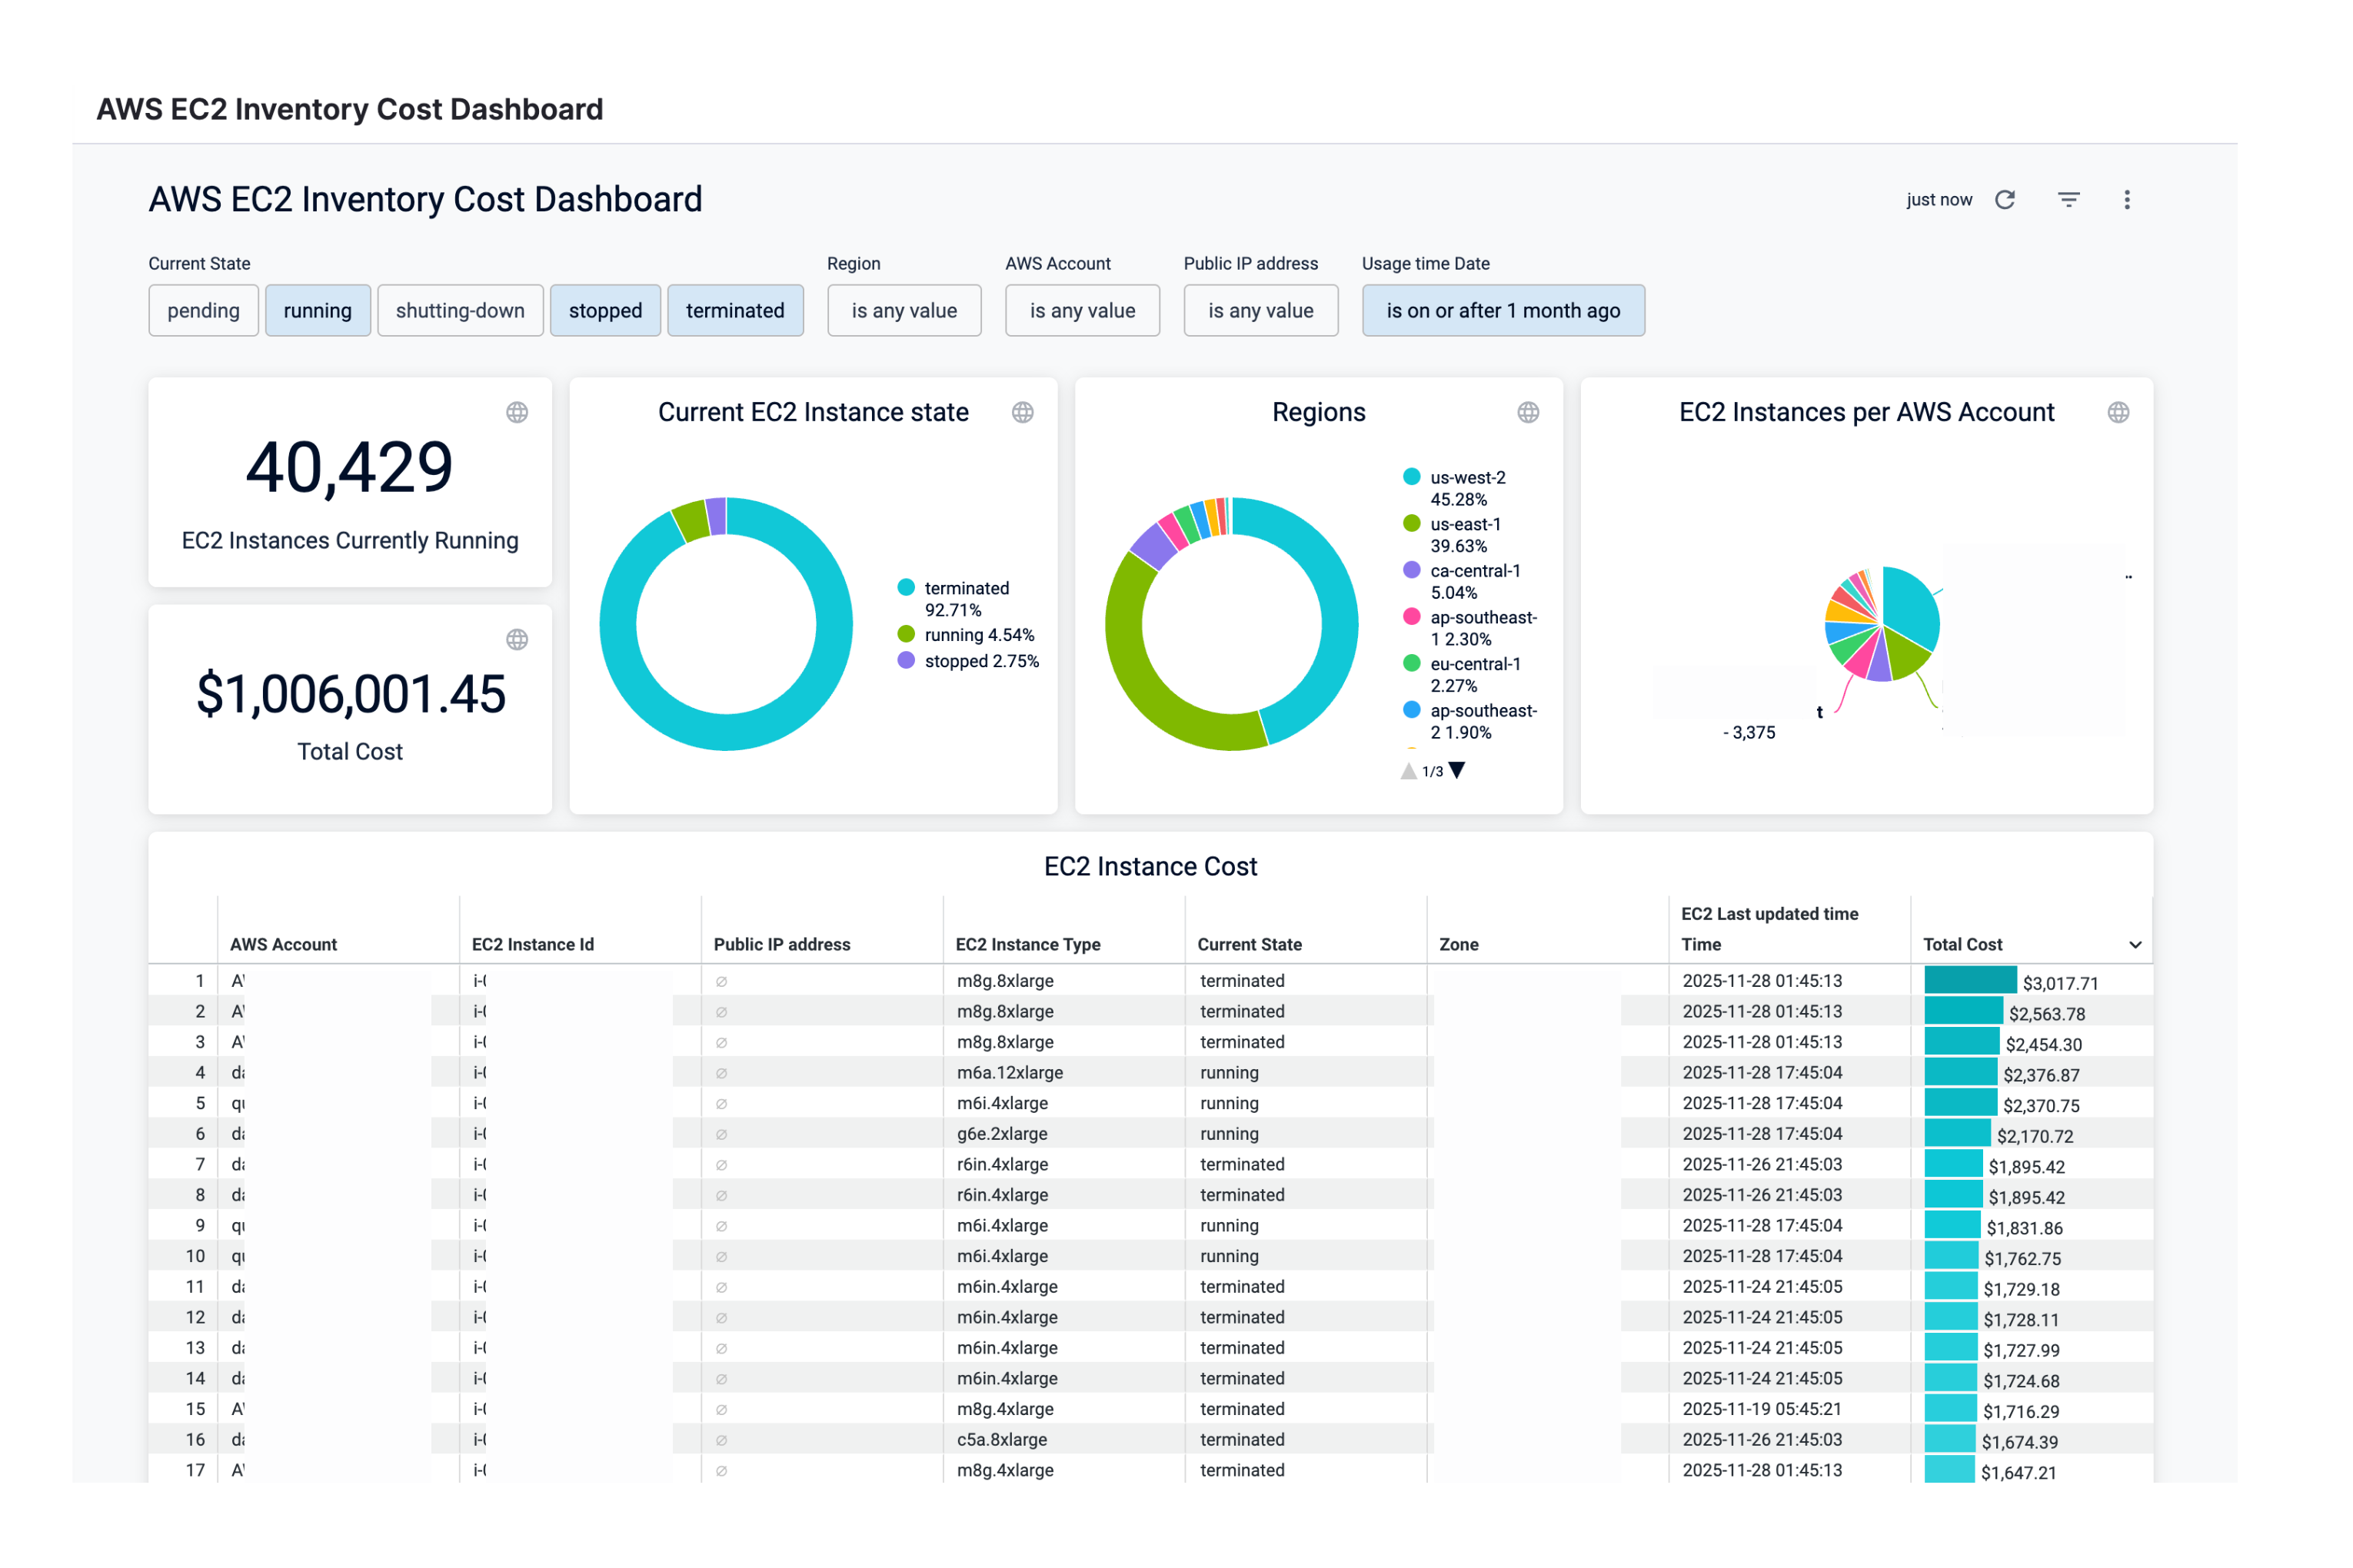Click globe icon on Instances per AWS Account
Image resolution: width=2353 pixels, height=1568 pixels.
pos(2118,412)
